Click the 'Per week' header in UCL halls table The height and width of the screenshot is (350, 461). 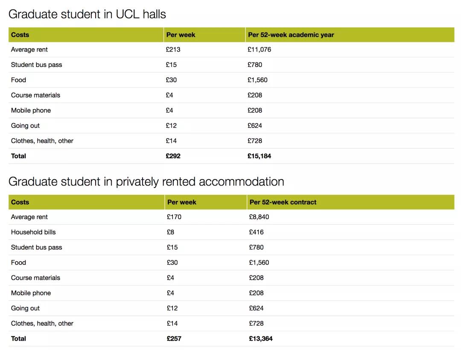tap(181, 35)
